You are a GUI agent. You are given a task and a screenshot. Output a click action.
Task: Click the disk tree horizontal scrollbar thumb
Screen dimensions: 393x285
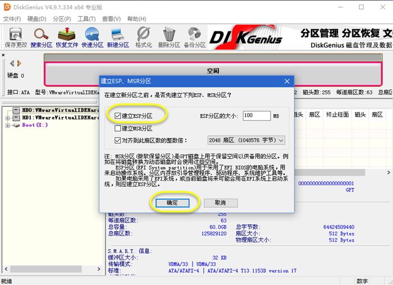click(x=45, y=269)
